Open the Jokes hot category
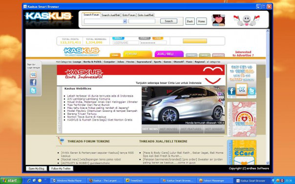The height and width of the screenshot is (184, 295). click(x=121, y=61)
